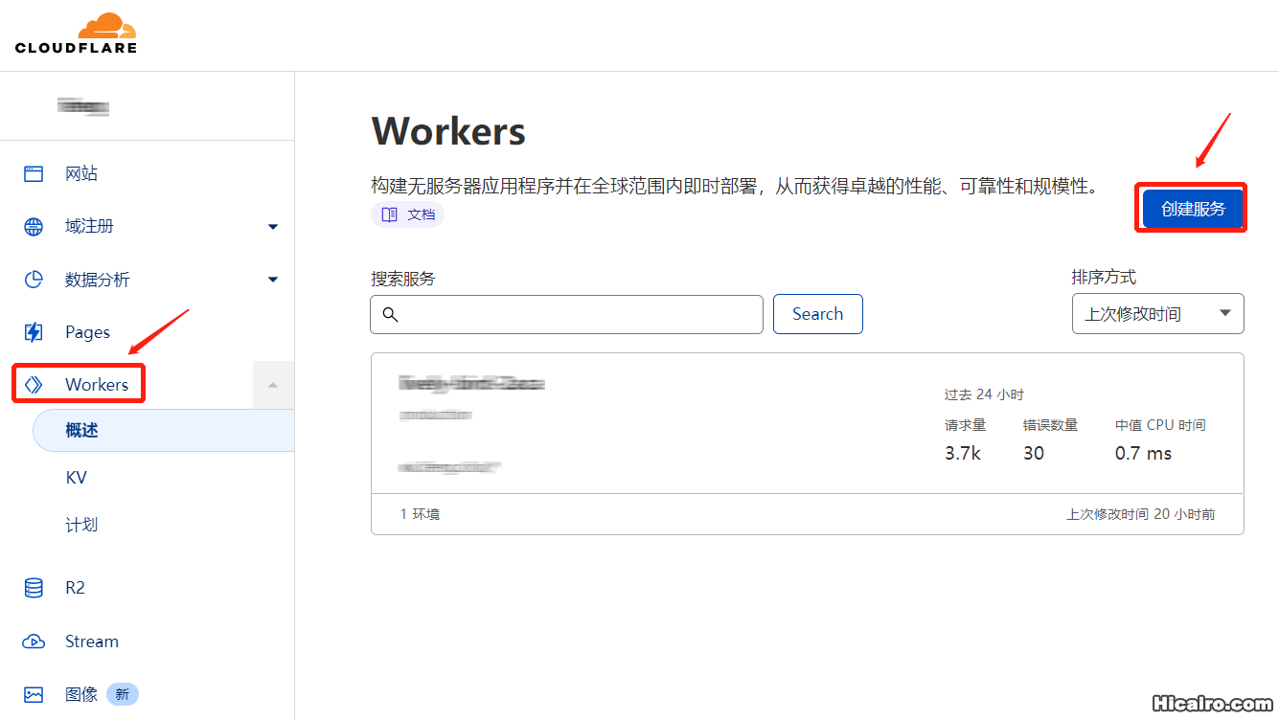
Task: Click the Workers page heading
Action: coord(448,131)
